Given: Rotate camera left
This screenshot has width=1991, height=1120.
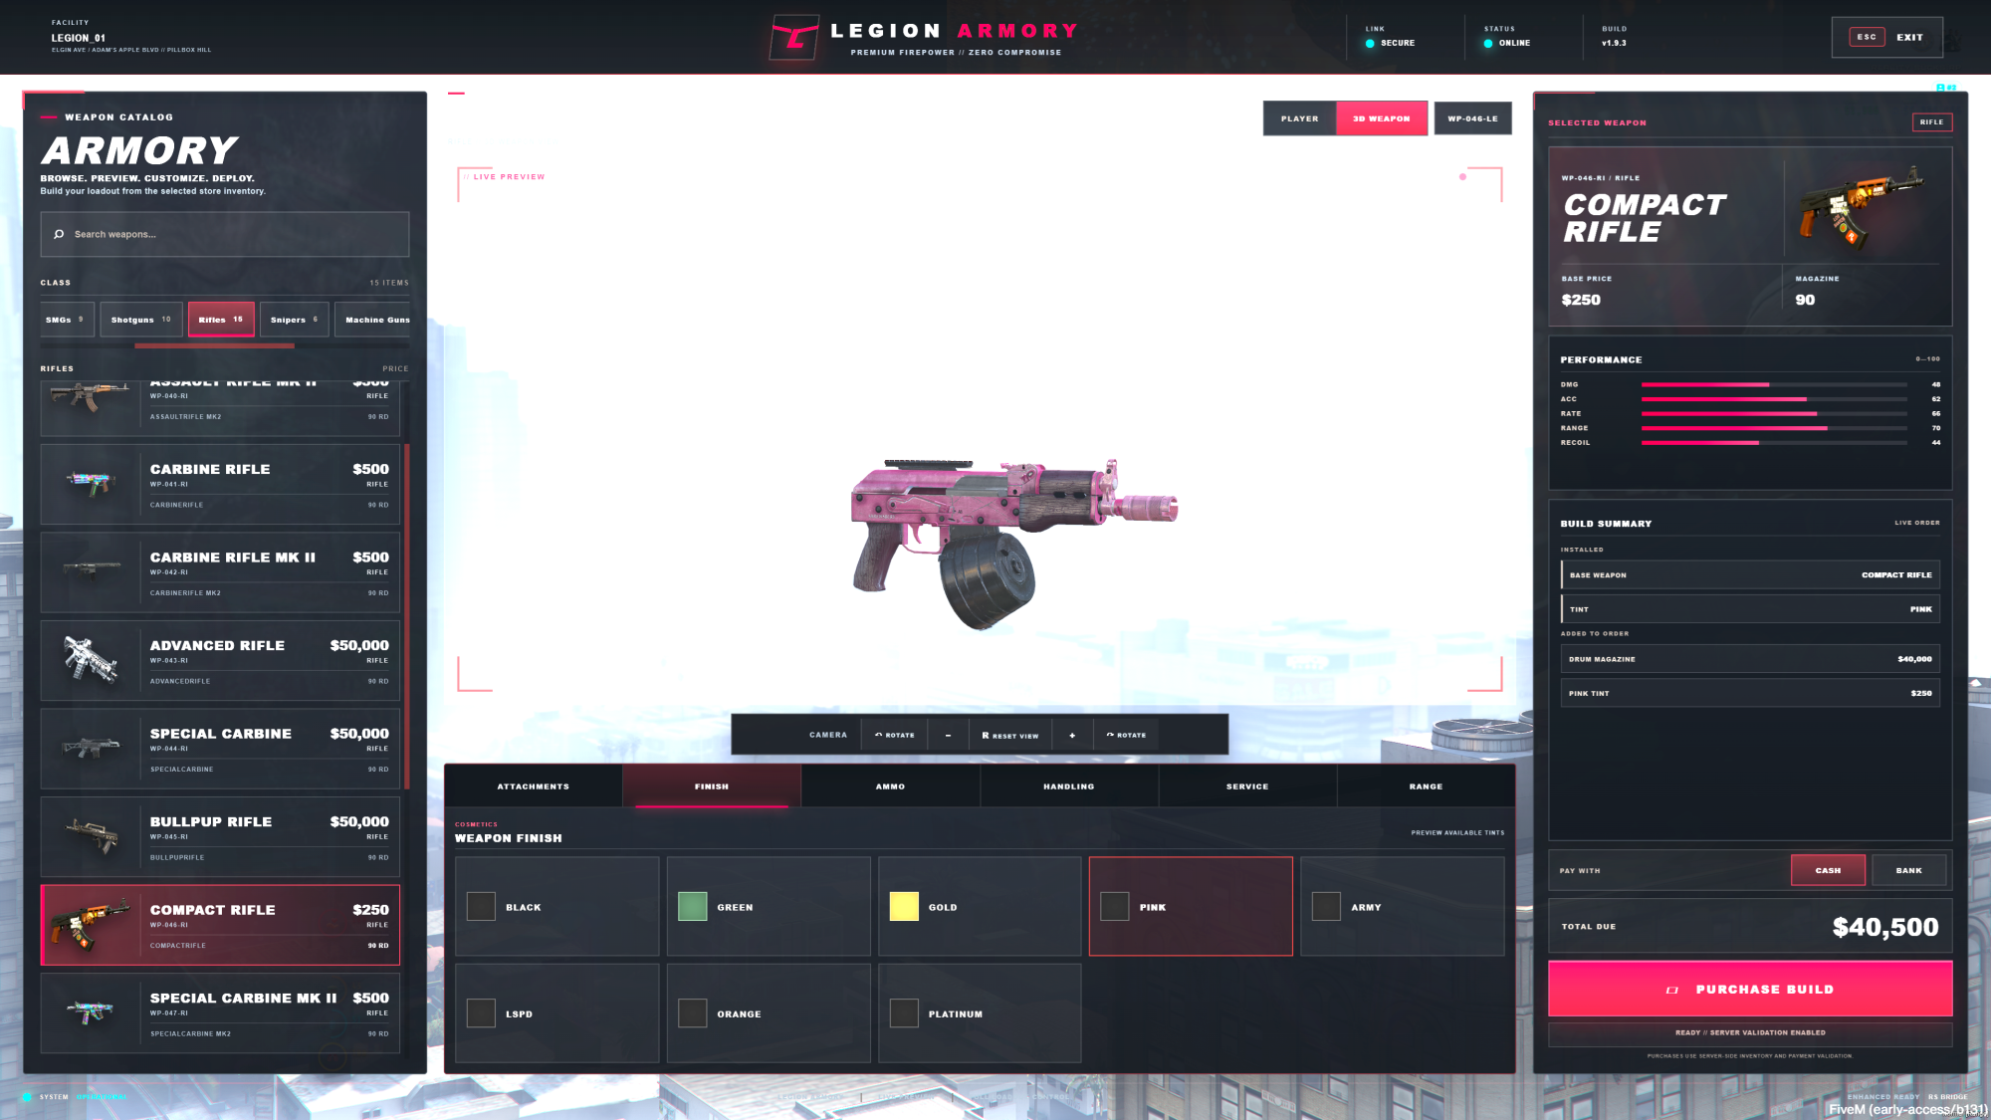Looking at the screenshot, I should tap(894, 735).
